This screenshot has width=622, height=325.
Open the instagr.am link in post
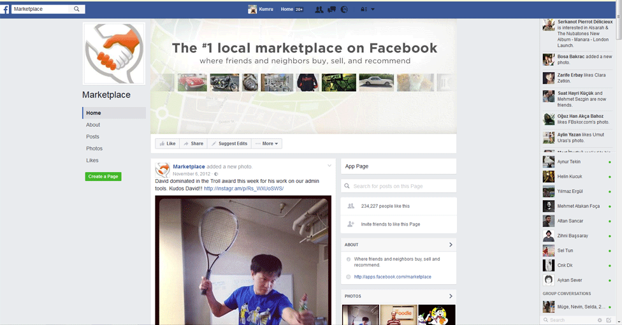point(243,189)
